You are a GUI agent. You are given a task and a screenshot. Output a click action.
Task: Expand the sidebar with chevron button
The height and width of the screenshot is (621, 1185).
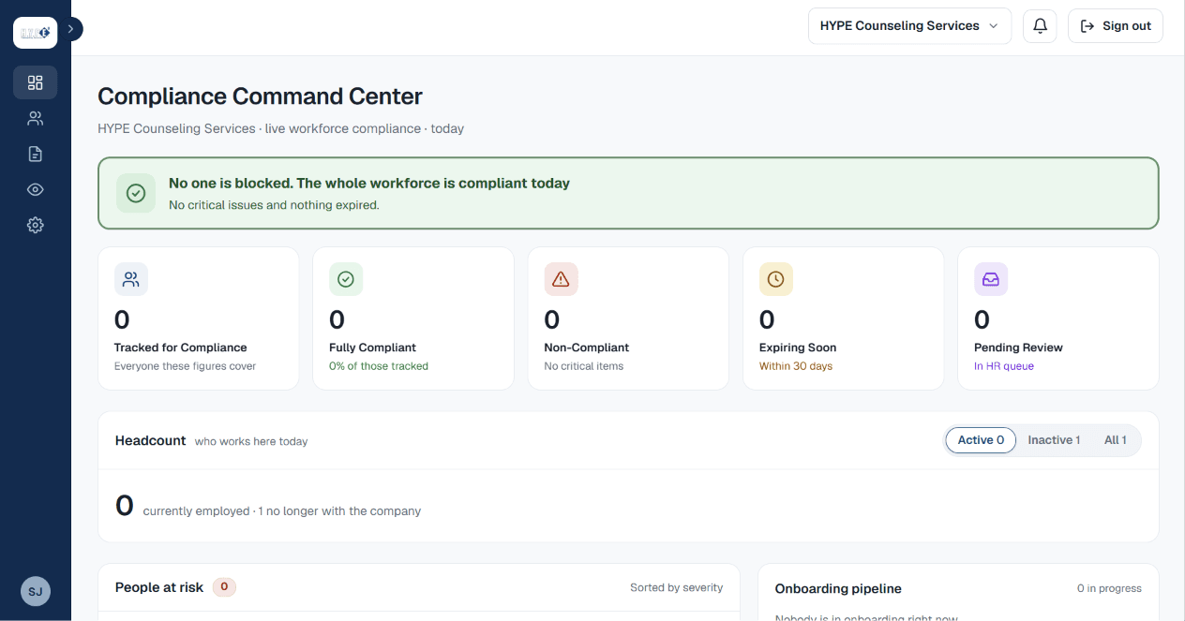71,29
